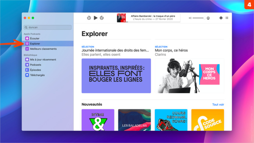The width and height of the screenshot is (254, 143).
Task: Click the Explorer sidebar icon
Action: tap(27, 43)
